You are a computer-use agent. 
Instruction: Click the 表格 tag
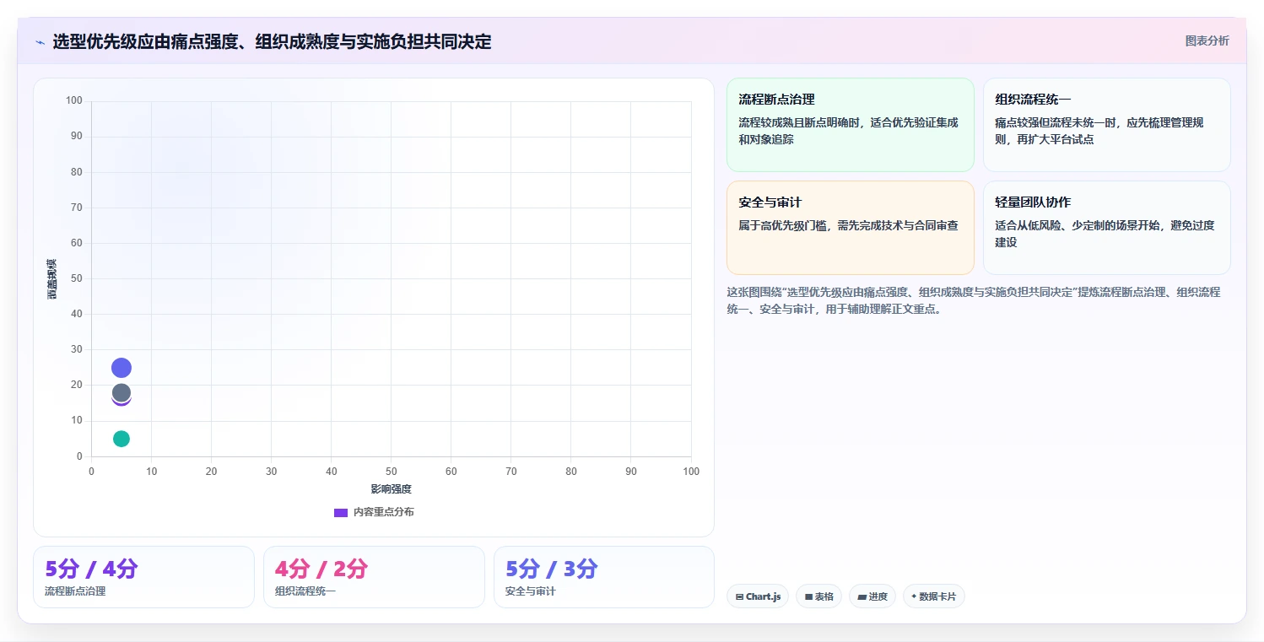click(818, 596)
